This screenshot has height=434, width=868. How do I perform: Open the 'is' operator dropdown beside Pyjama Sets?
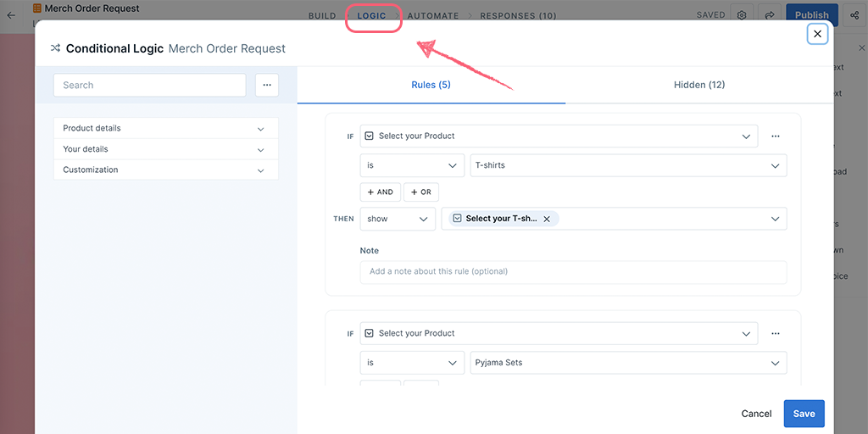[x=412, y=363]
